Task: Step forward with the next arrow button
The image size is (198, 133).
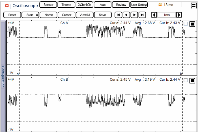Action: pyautogui.click(x=134, y=15)
